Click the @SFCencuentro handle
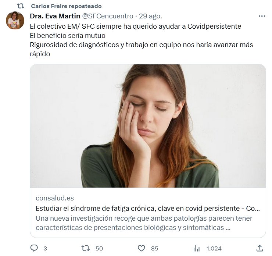The width and height of the screenshot is (272, 256). coord(107,16)
